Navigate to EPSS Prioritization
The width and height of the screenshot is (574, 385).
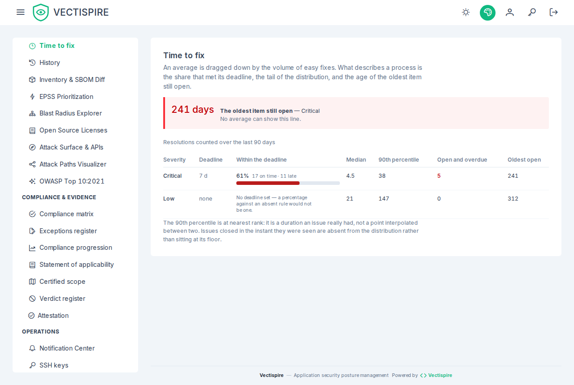[75, 97]
